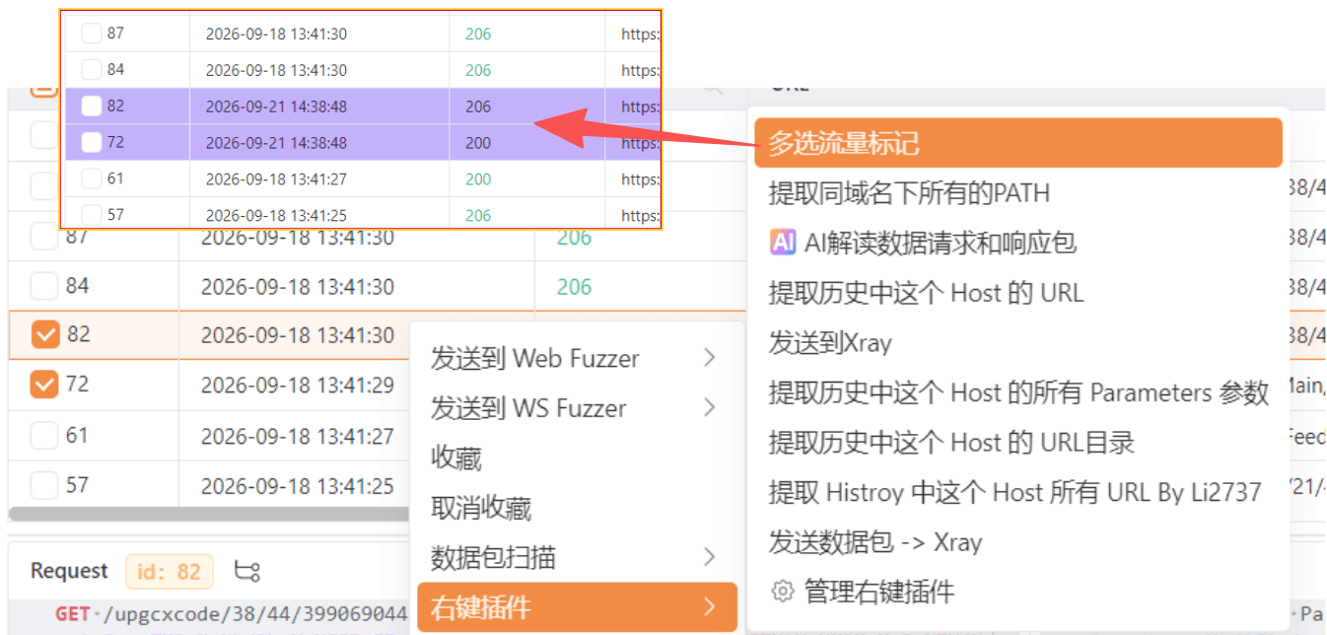Click the gear icon beside 管理右键插件
Viewport: 1327px width, 635px height.
click(x=783, y=592)
